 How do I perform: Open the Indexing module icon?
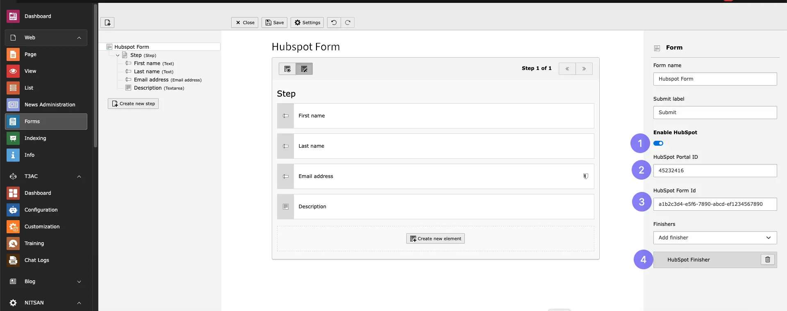[13, 138]
